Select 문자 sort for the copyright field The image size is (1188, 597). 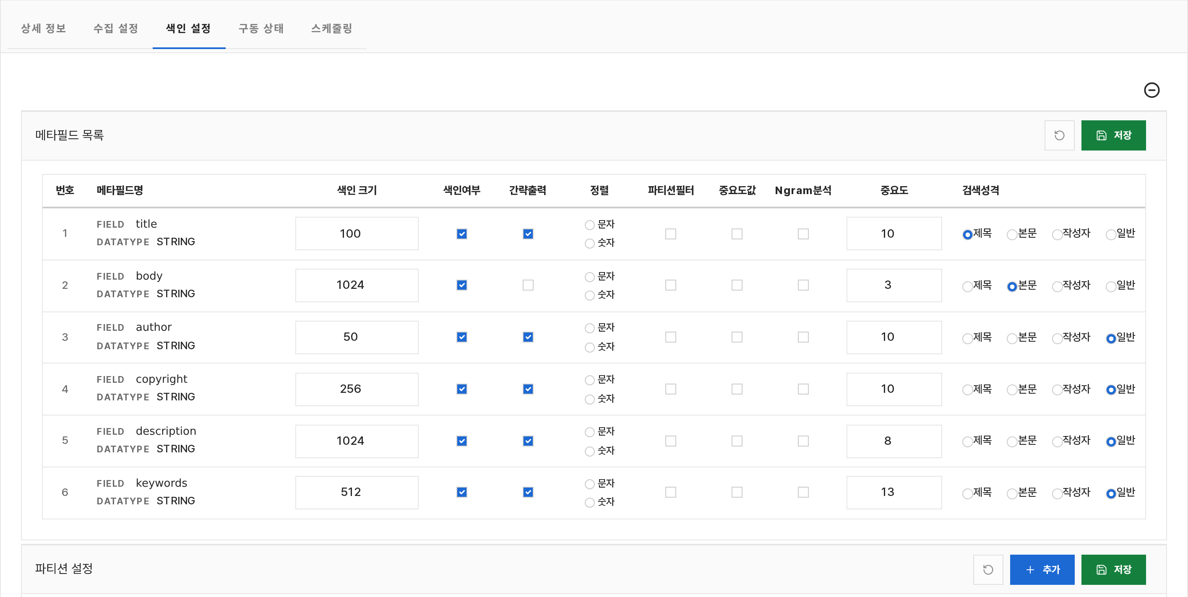coord(589,380)
